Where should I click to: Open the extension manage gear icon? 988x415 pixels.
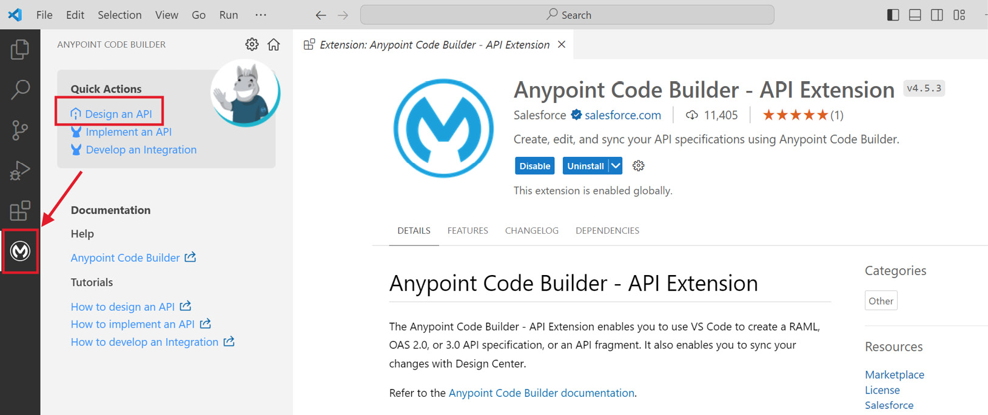[638, 165]
